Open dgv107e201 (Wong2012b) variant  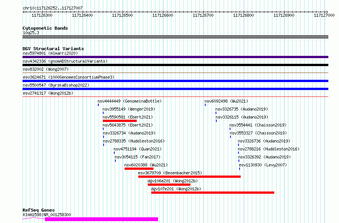click(x=176, y=189)
